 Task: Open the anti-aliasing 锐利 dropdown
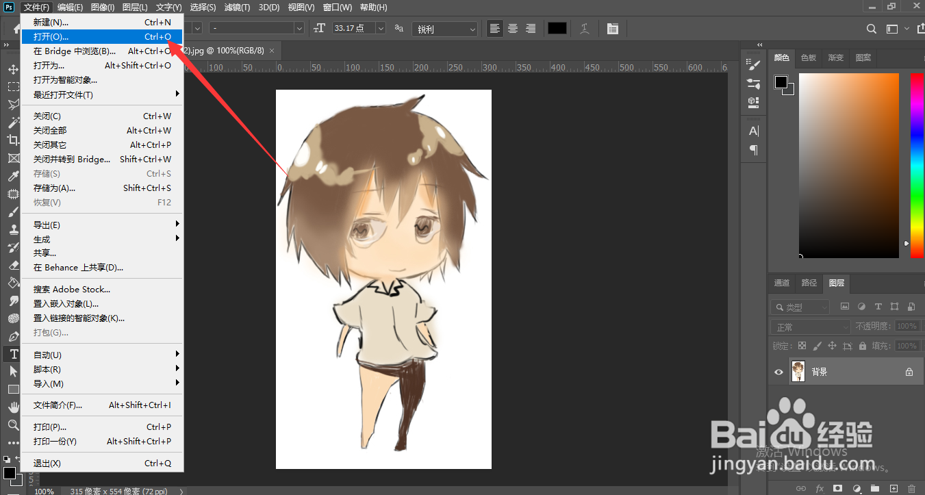tap(444, 29)
